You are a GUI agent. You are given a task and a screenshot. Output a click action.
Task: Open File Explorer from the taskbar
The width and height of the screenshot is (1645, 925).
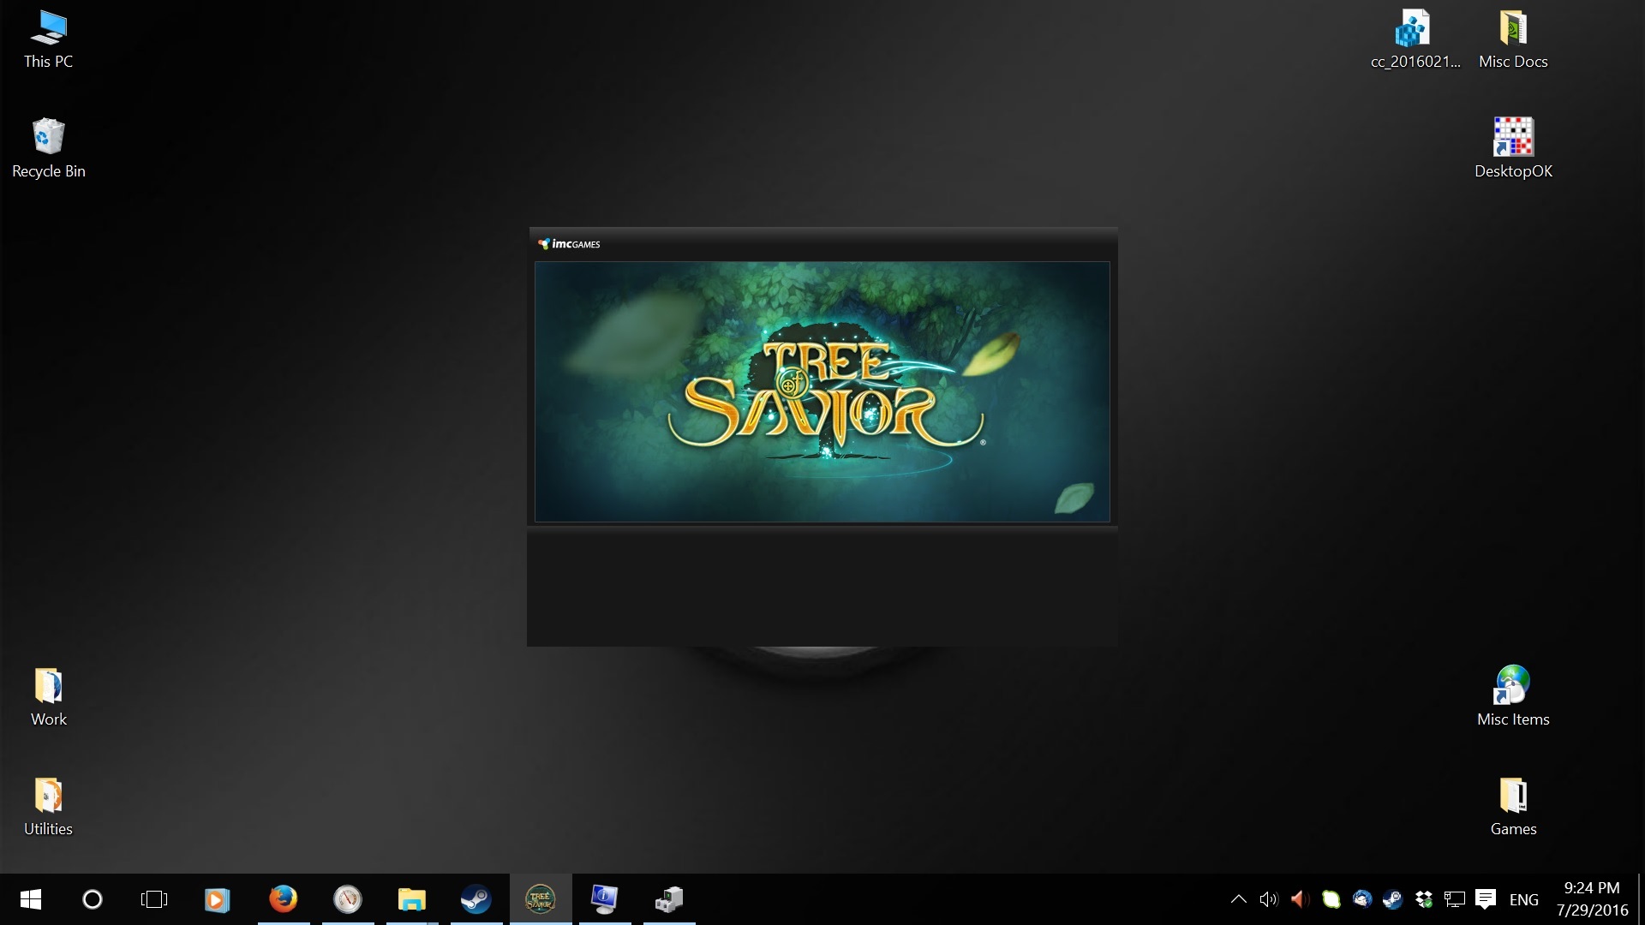pos(411,899)
